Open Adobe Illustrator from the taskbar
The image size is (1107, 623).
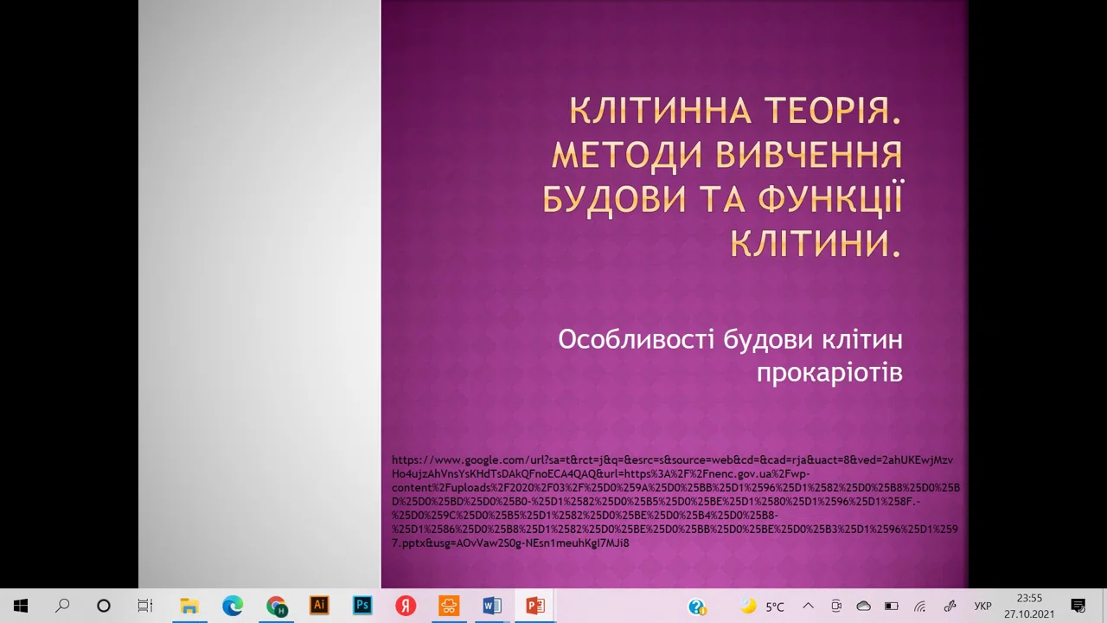tap(319, 606)
